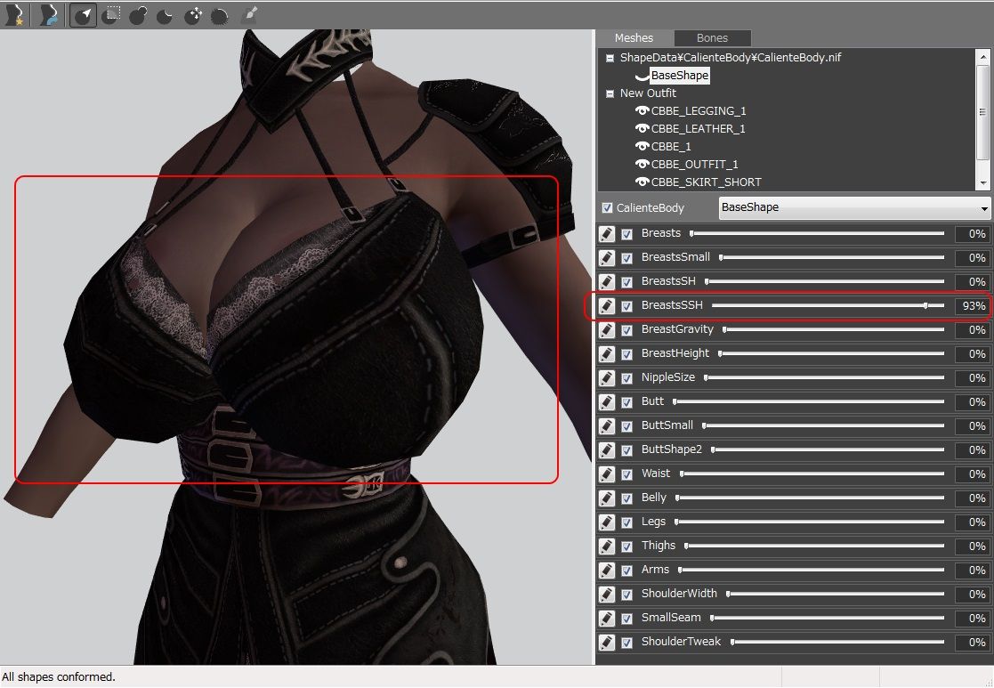Click the edit pencil for Butt slider
Image resolution: width=994 pixels, height=688 pixels.
607,402
